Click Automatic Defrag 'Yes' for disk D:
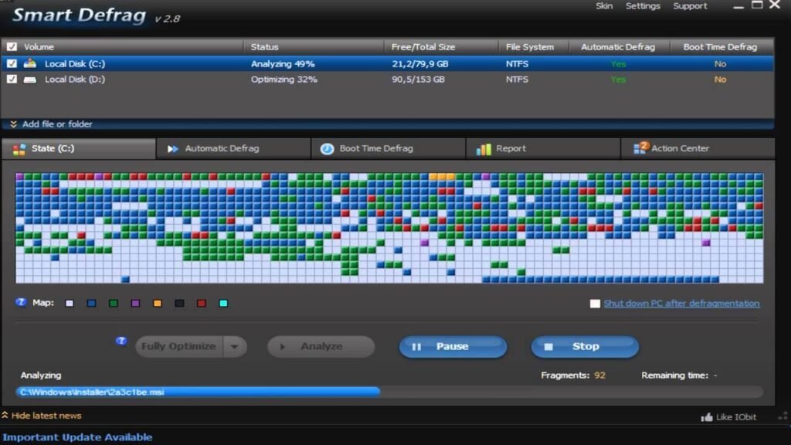This screenshot has height=445, width=791. 618,80
